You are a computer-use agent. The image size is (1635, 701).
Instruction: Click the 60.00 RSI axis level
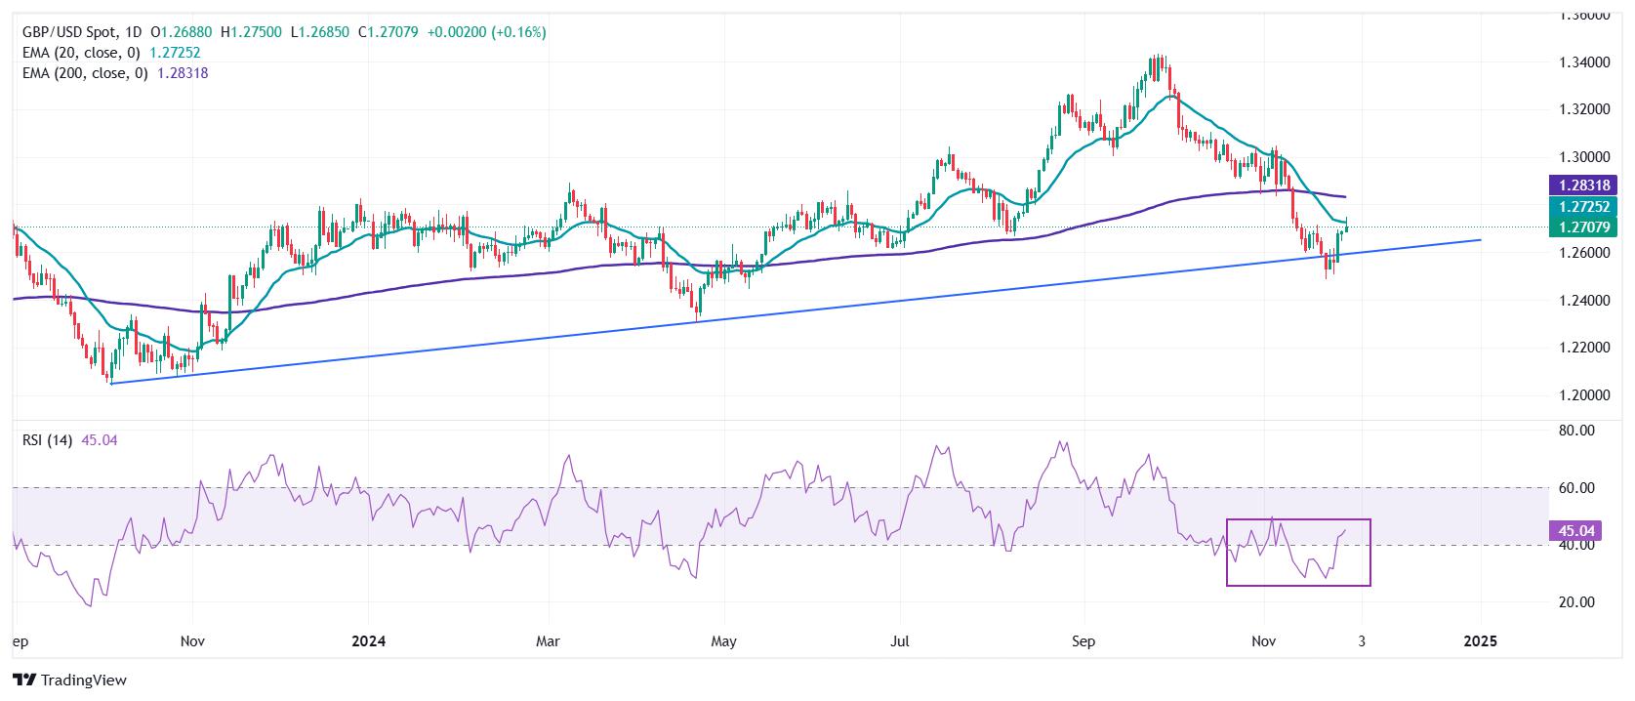[1578, 487]
